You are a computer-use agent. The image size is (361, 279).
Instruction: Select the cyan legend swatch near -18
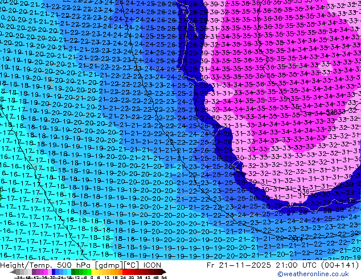[69, 272]
